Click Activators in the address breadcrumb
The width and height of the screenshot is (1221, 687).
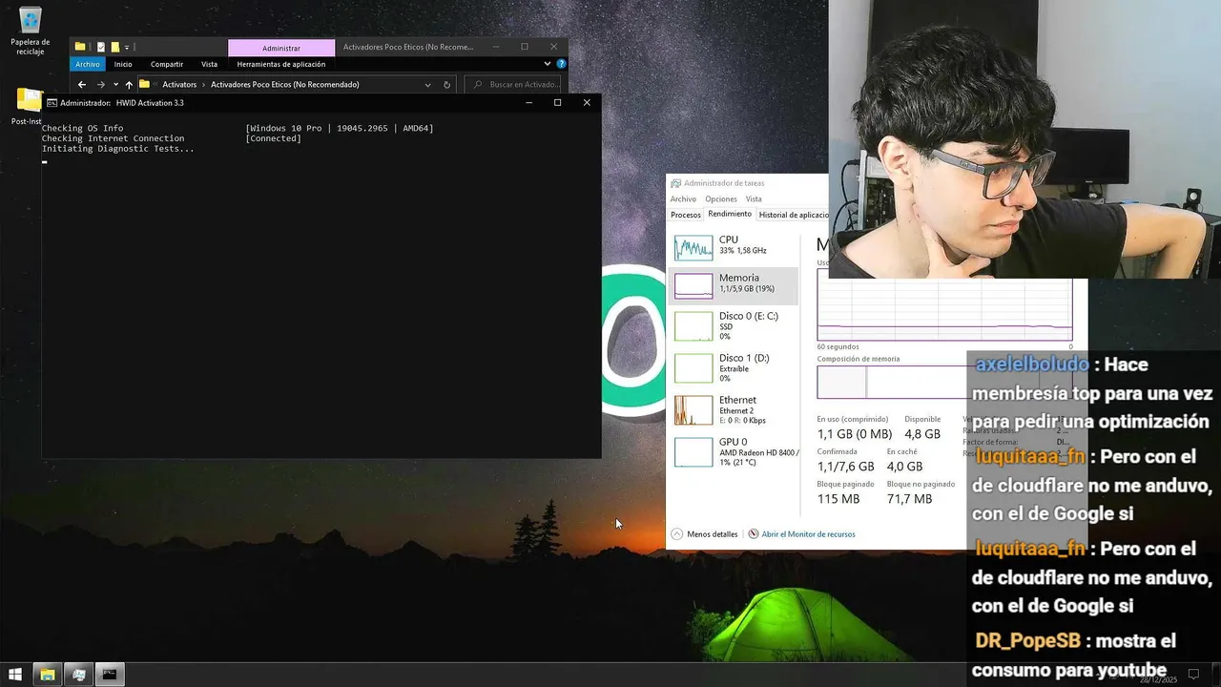tap(179, 85)
